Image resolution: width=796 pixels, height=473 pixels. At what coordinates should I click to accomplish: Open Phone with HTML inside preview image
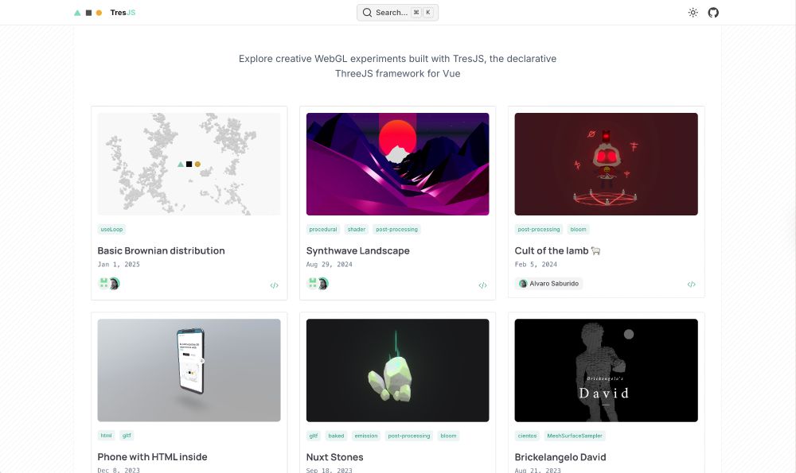click(189, 370)
